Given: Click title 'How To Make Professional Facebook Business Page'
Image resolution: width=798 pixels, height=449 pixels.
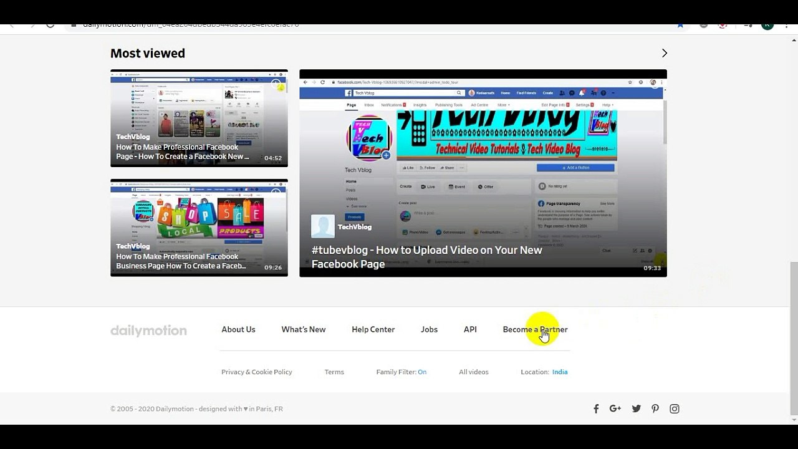Looking at the screenshot, I should [181, 261].
